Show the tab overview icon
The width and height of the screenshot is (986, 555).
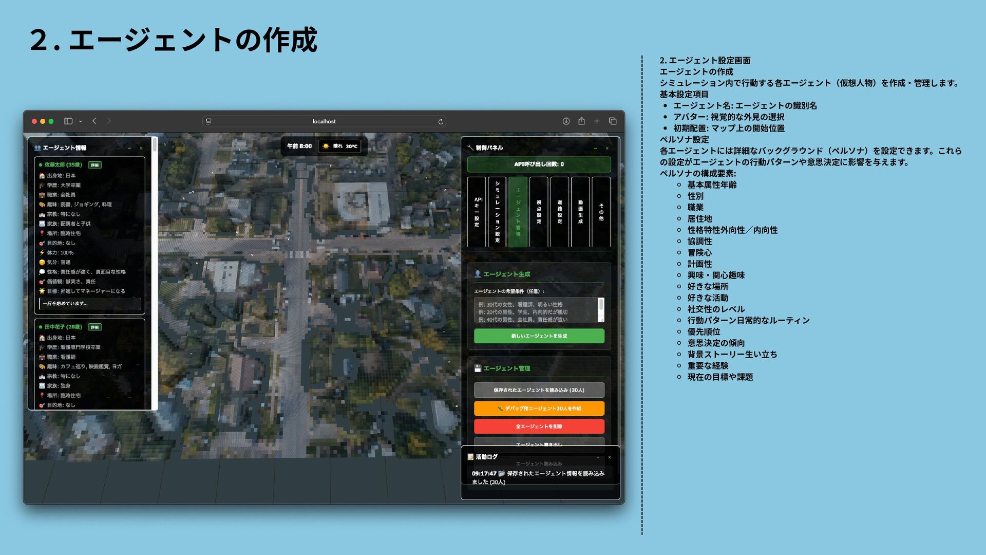[613, 121]
